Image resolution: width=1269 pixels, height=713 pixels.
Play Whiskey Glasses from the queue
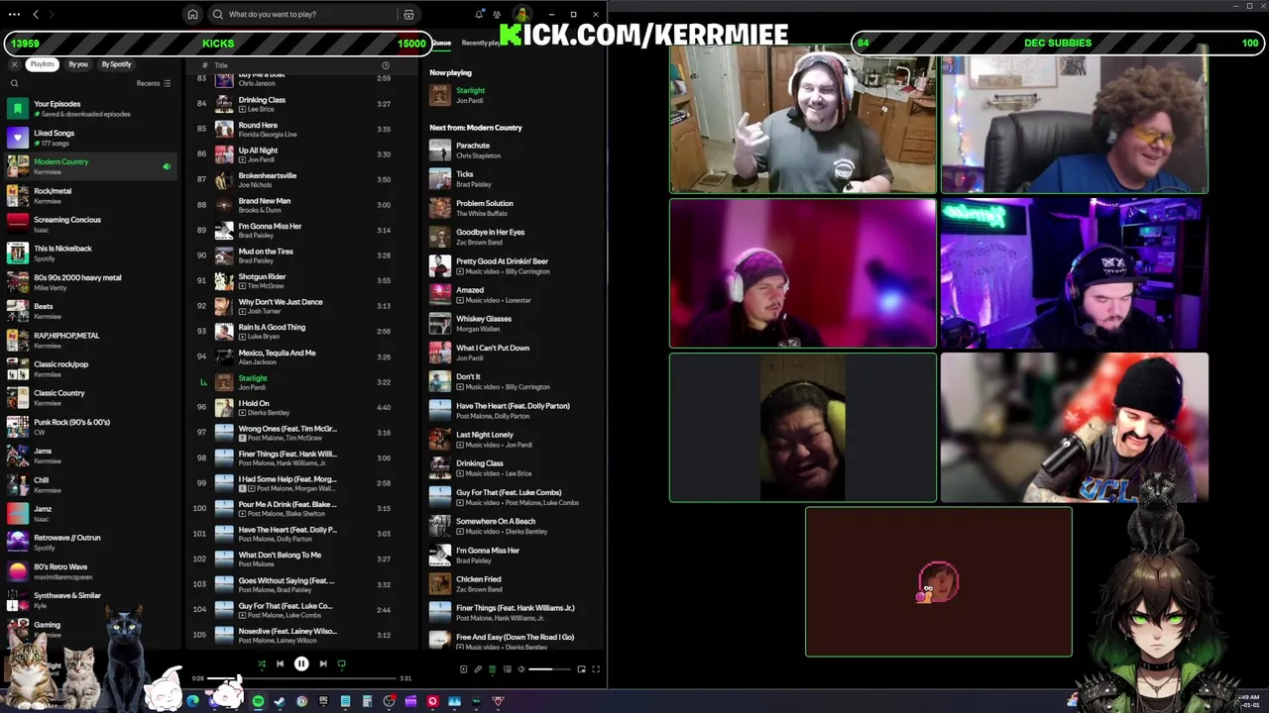point(512,324)
